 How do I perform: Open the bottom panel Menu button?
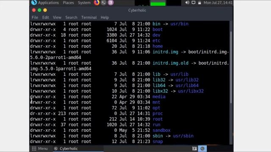click(x=43, y=149)
